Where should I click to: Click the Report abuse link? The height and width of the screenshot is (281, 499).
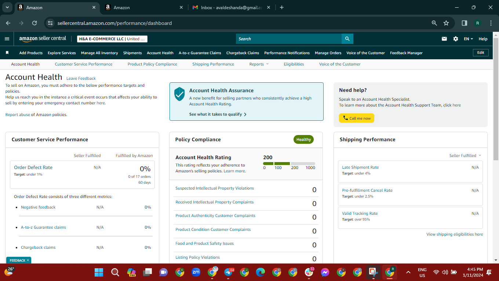click(x=18, y=115)
